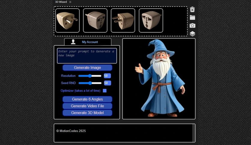Click the Generate 6 Angles button
The height and width of the screenshot is (145, 251).
87,99
